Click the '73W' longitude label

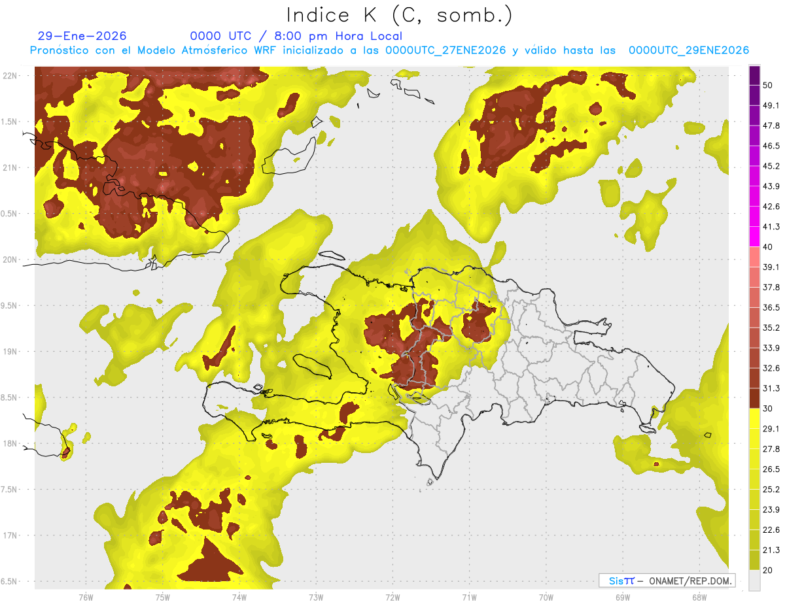tap(316, 598)
